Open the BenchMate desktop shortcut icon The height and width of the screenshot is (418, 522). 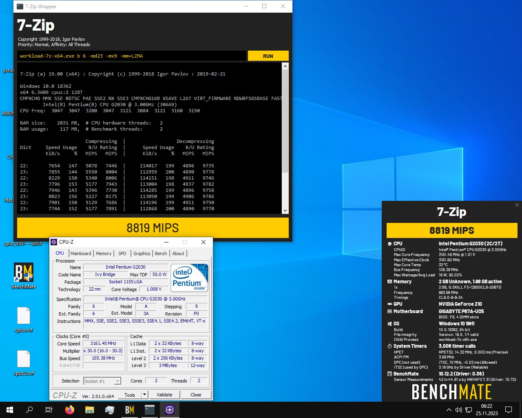point(24,276)
